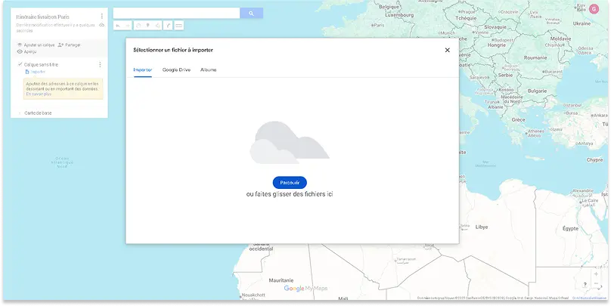Select the Add directions tool

pos(168,26)
